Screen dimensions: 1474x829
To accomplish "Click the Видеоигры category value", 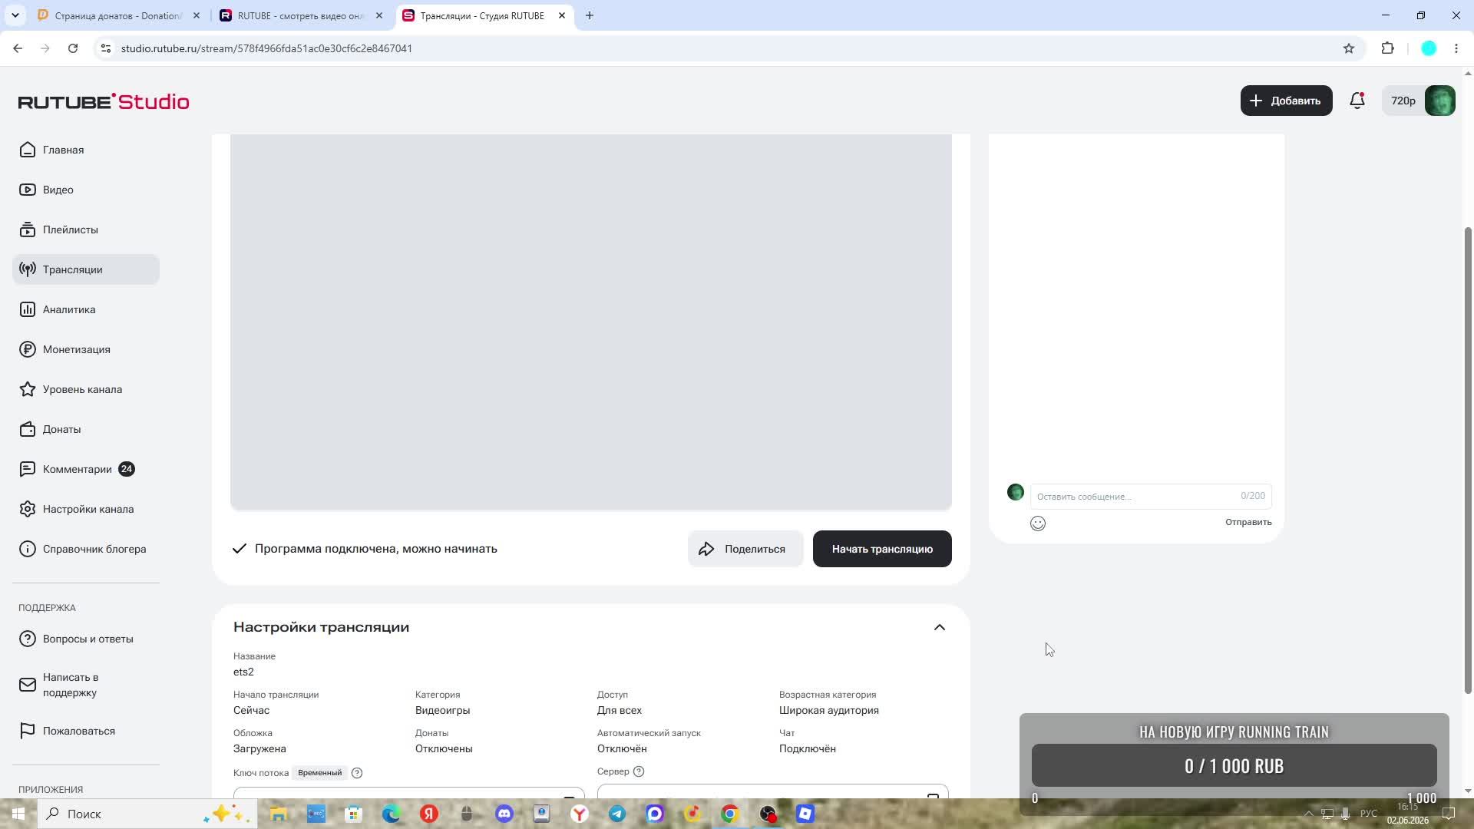I will 443,710.
